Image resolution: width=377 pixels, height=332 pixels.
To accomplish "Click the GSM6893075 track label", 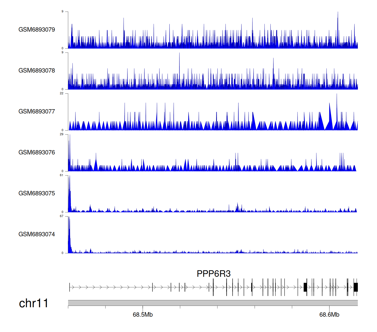I will (x=37, y=193).
